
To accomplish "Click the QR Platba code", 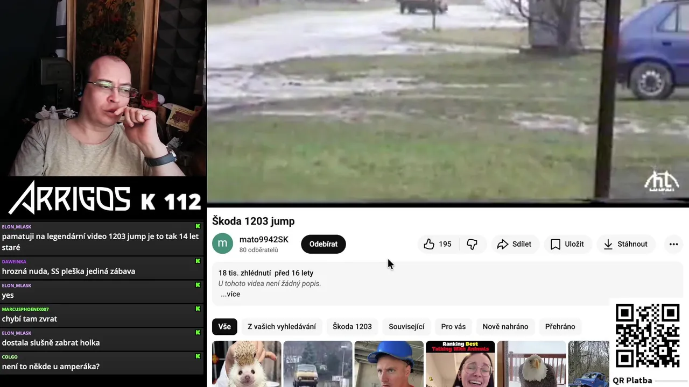I will click(648, 336).
